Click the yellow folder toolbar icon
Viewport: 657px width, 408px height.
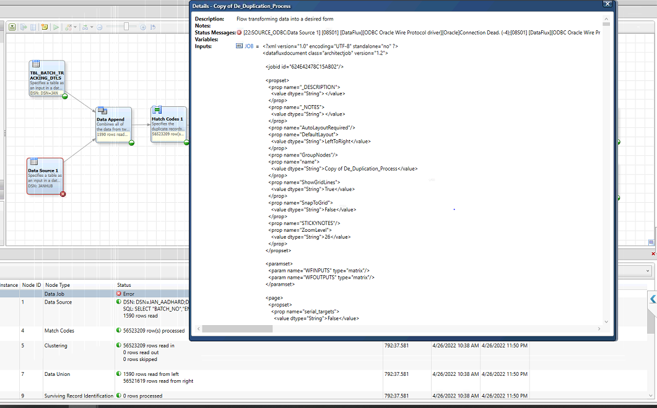[43, 27]
